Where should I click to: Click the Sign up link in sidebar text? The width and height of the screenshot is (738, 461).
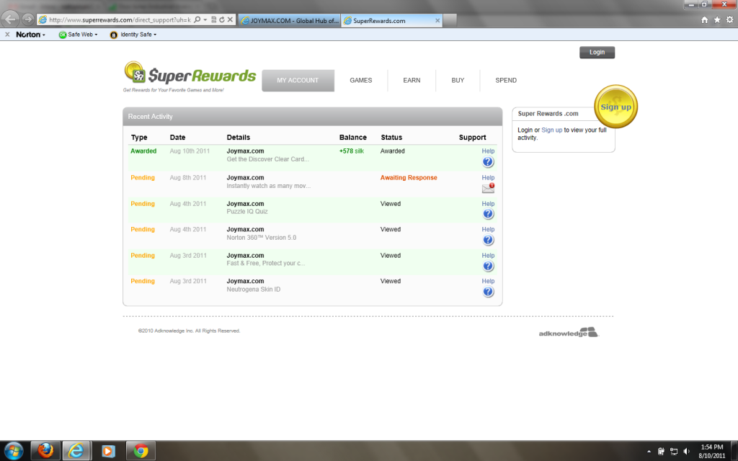coord(551,130)
